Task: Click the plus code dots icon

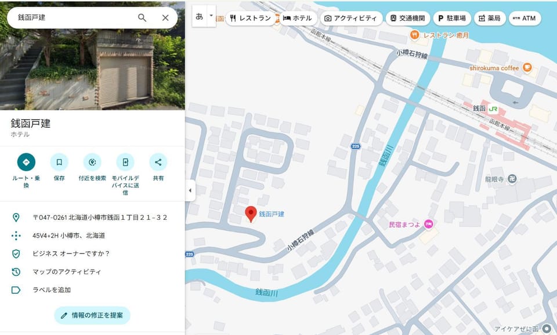Action: (x=16, y=236)
